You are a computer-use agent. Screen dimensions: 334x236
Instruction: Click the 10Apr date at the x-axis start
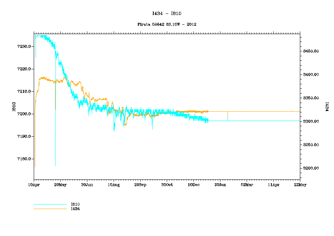point(34,185)
